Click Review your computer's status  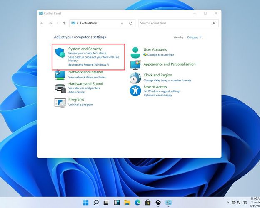coord(87,53)
